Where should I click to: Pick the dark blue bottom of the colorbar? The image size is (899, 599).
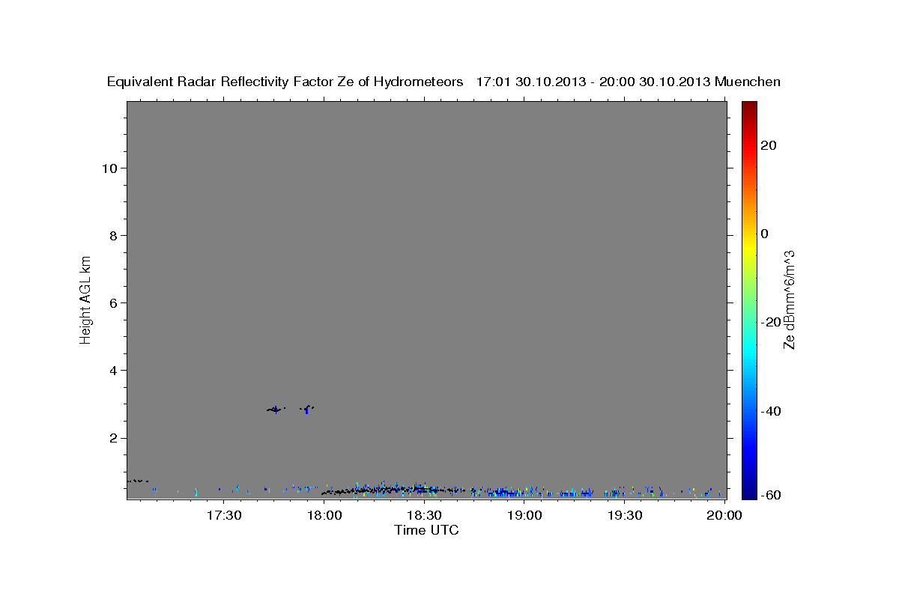748,494
